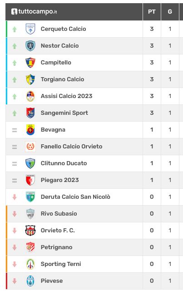183x295 pixels.
Task: Click the Nestor Calcio crest icon
Action: point(30,46)
